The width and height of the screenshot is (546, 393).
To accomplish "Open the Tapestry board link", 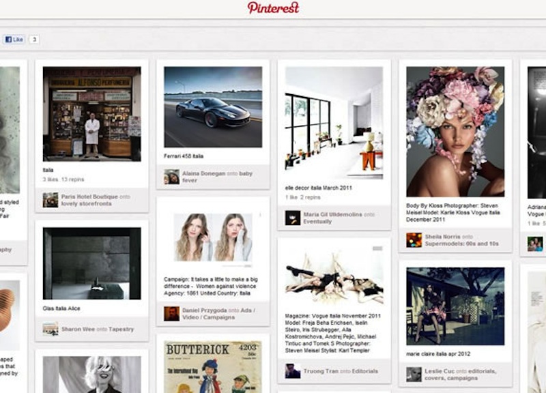I will [x=121, y=329].
